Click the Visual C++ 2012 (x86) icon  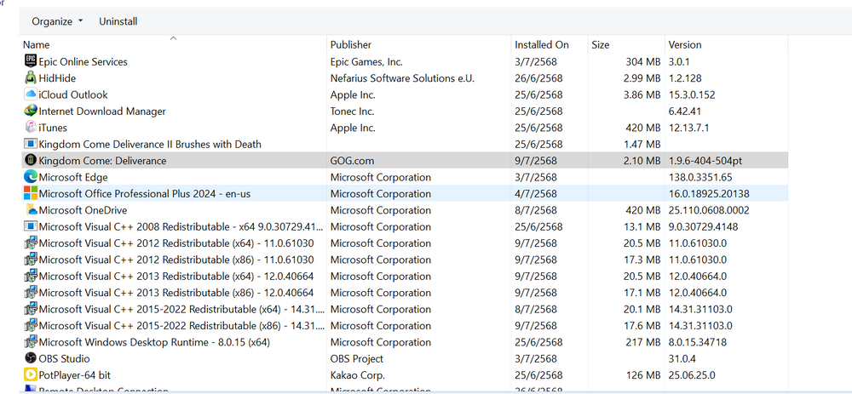pyautogui.click(x=31, y=260)
